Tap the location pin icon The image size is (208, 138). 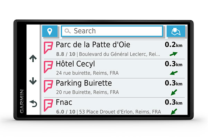pos(50,31)
